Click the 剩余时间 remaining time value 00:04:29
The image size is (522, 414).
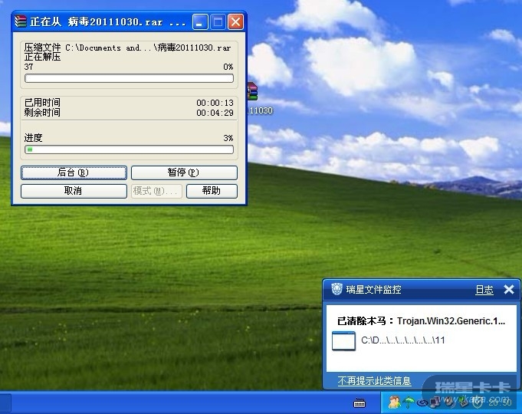click(215, 113)
